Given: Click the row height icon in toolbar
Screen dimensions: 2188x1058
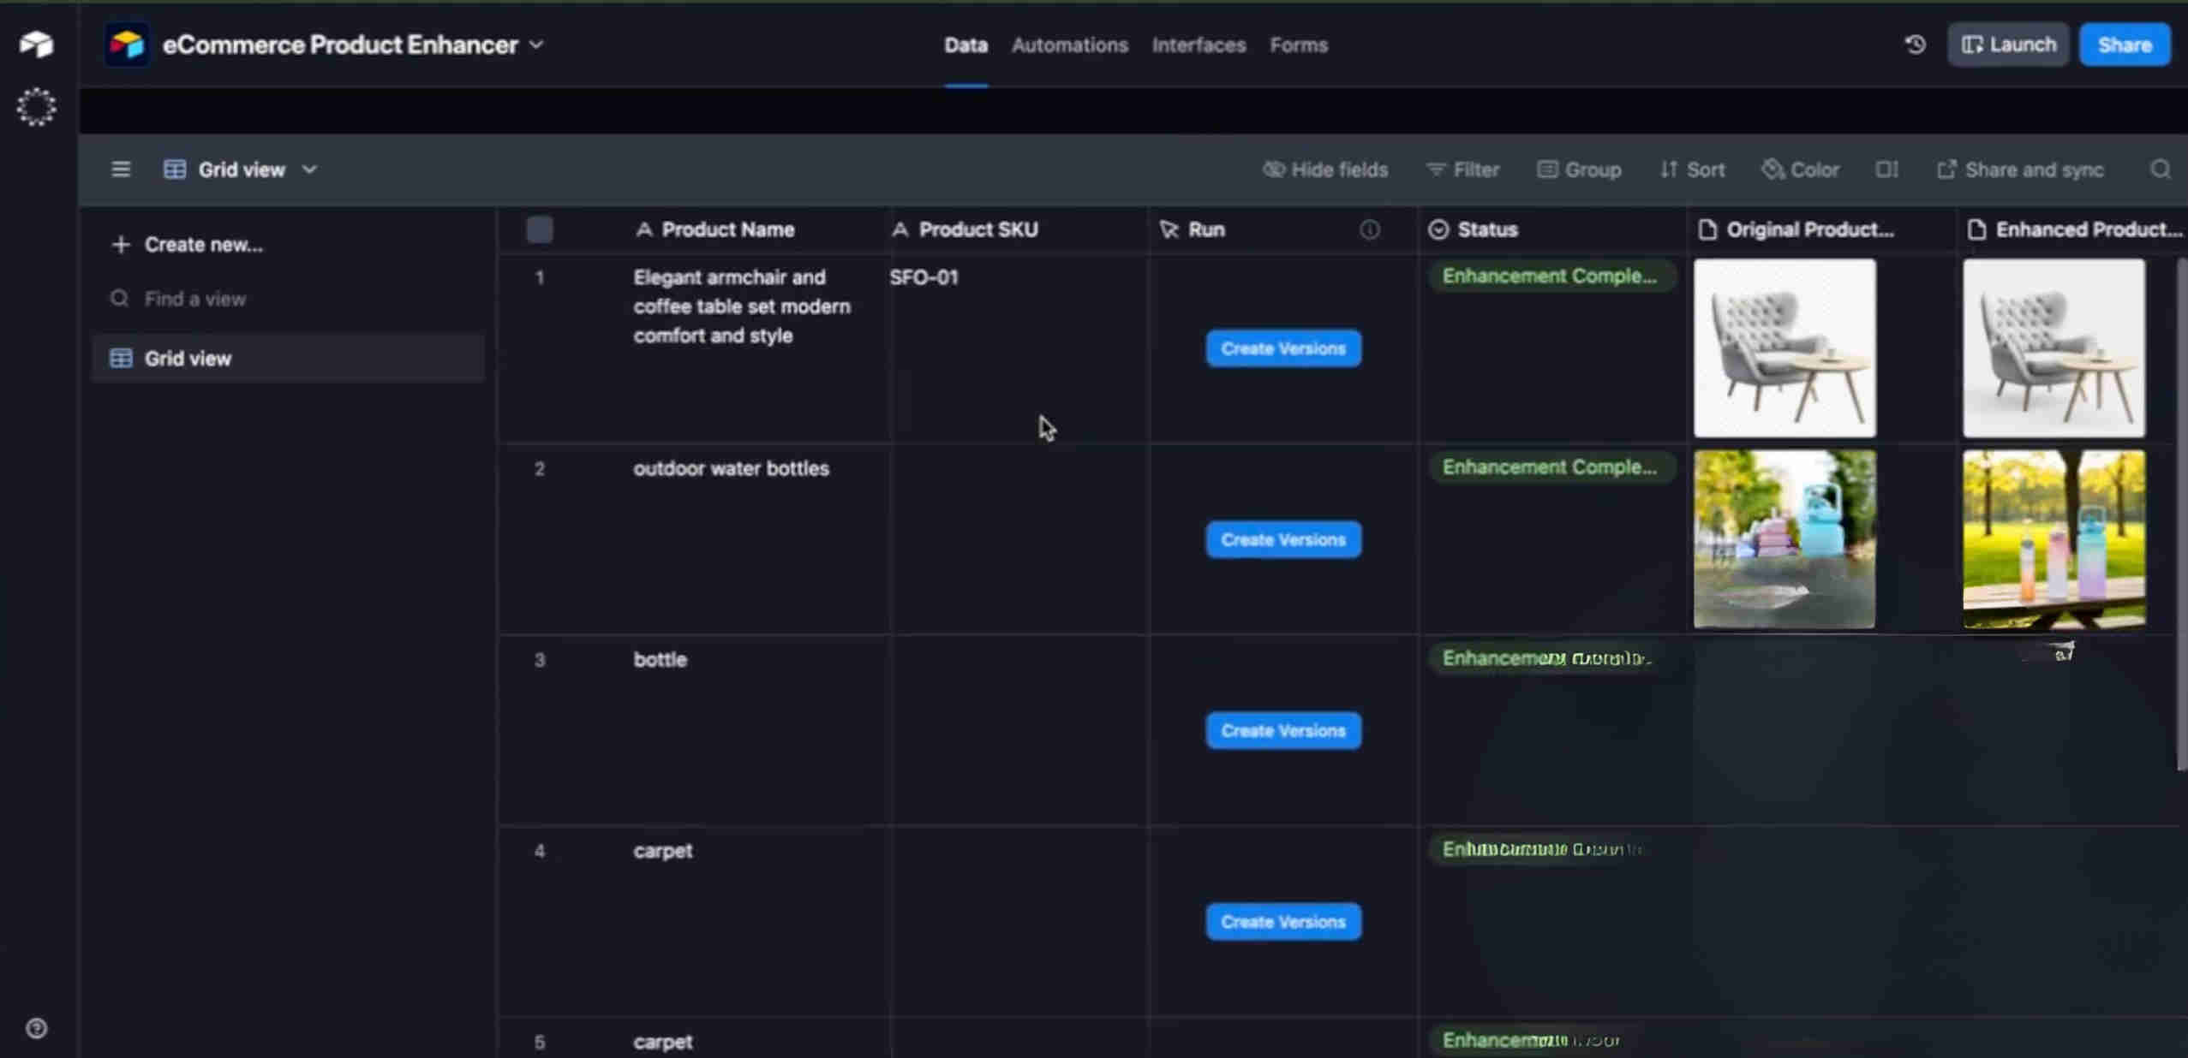Looking at the screenshot, I should (1886, 169).
